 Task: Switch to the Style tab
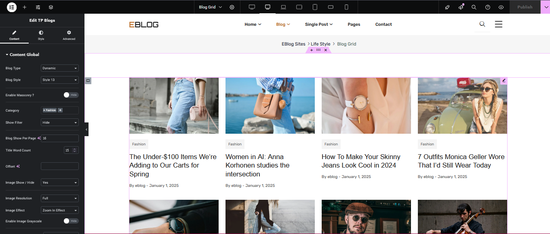coord(41,35)
